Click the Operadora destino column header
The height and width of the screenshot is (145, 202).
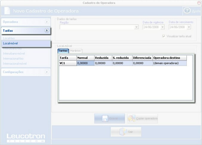click(170, 58)
